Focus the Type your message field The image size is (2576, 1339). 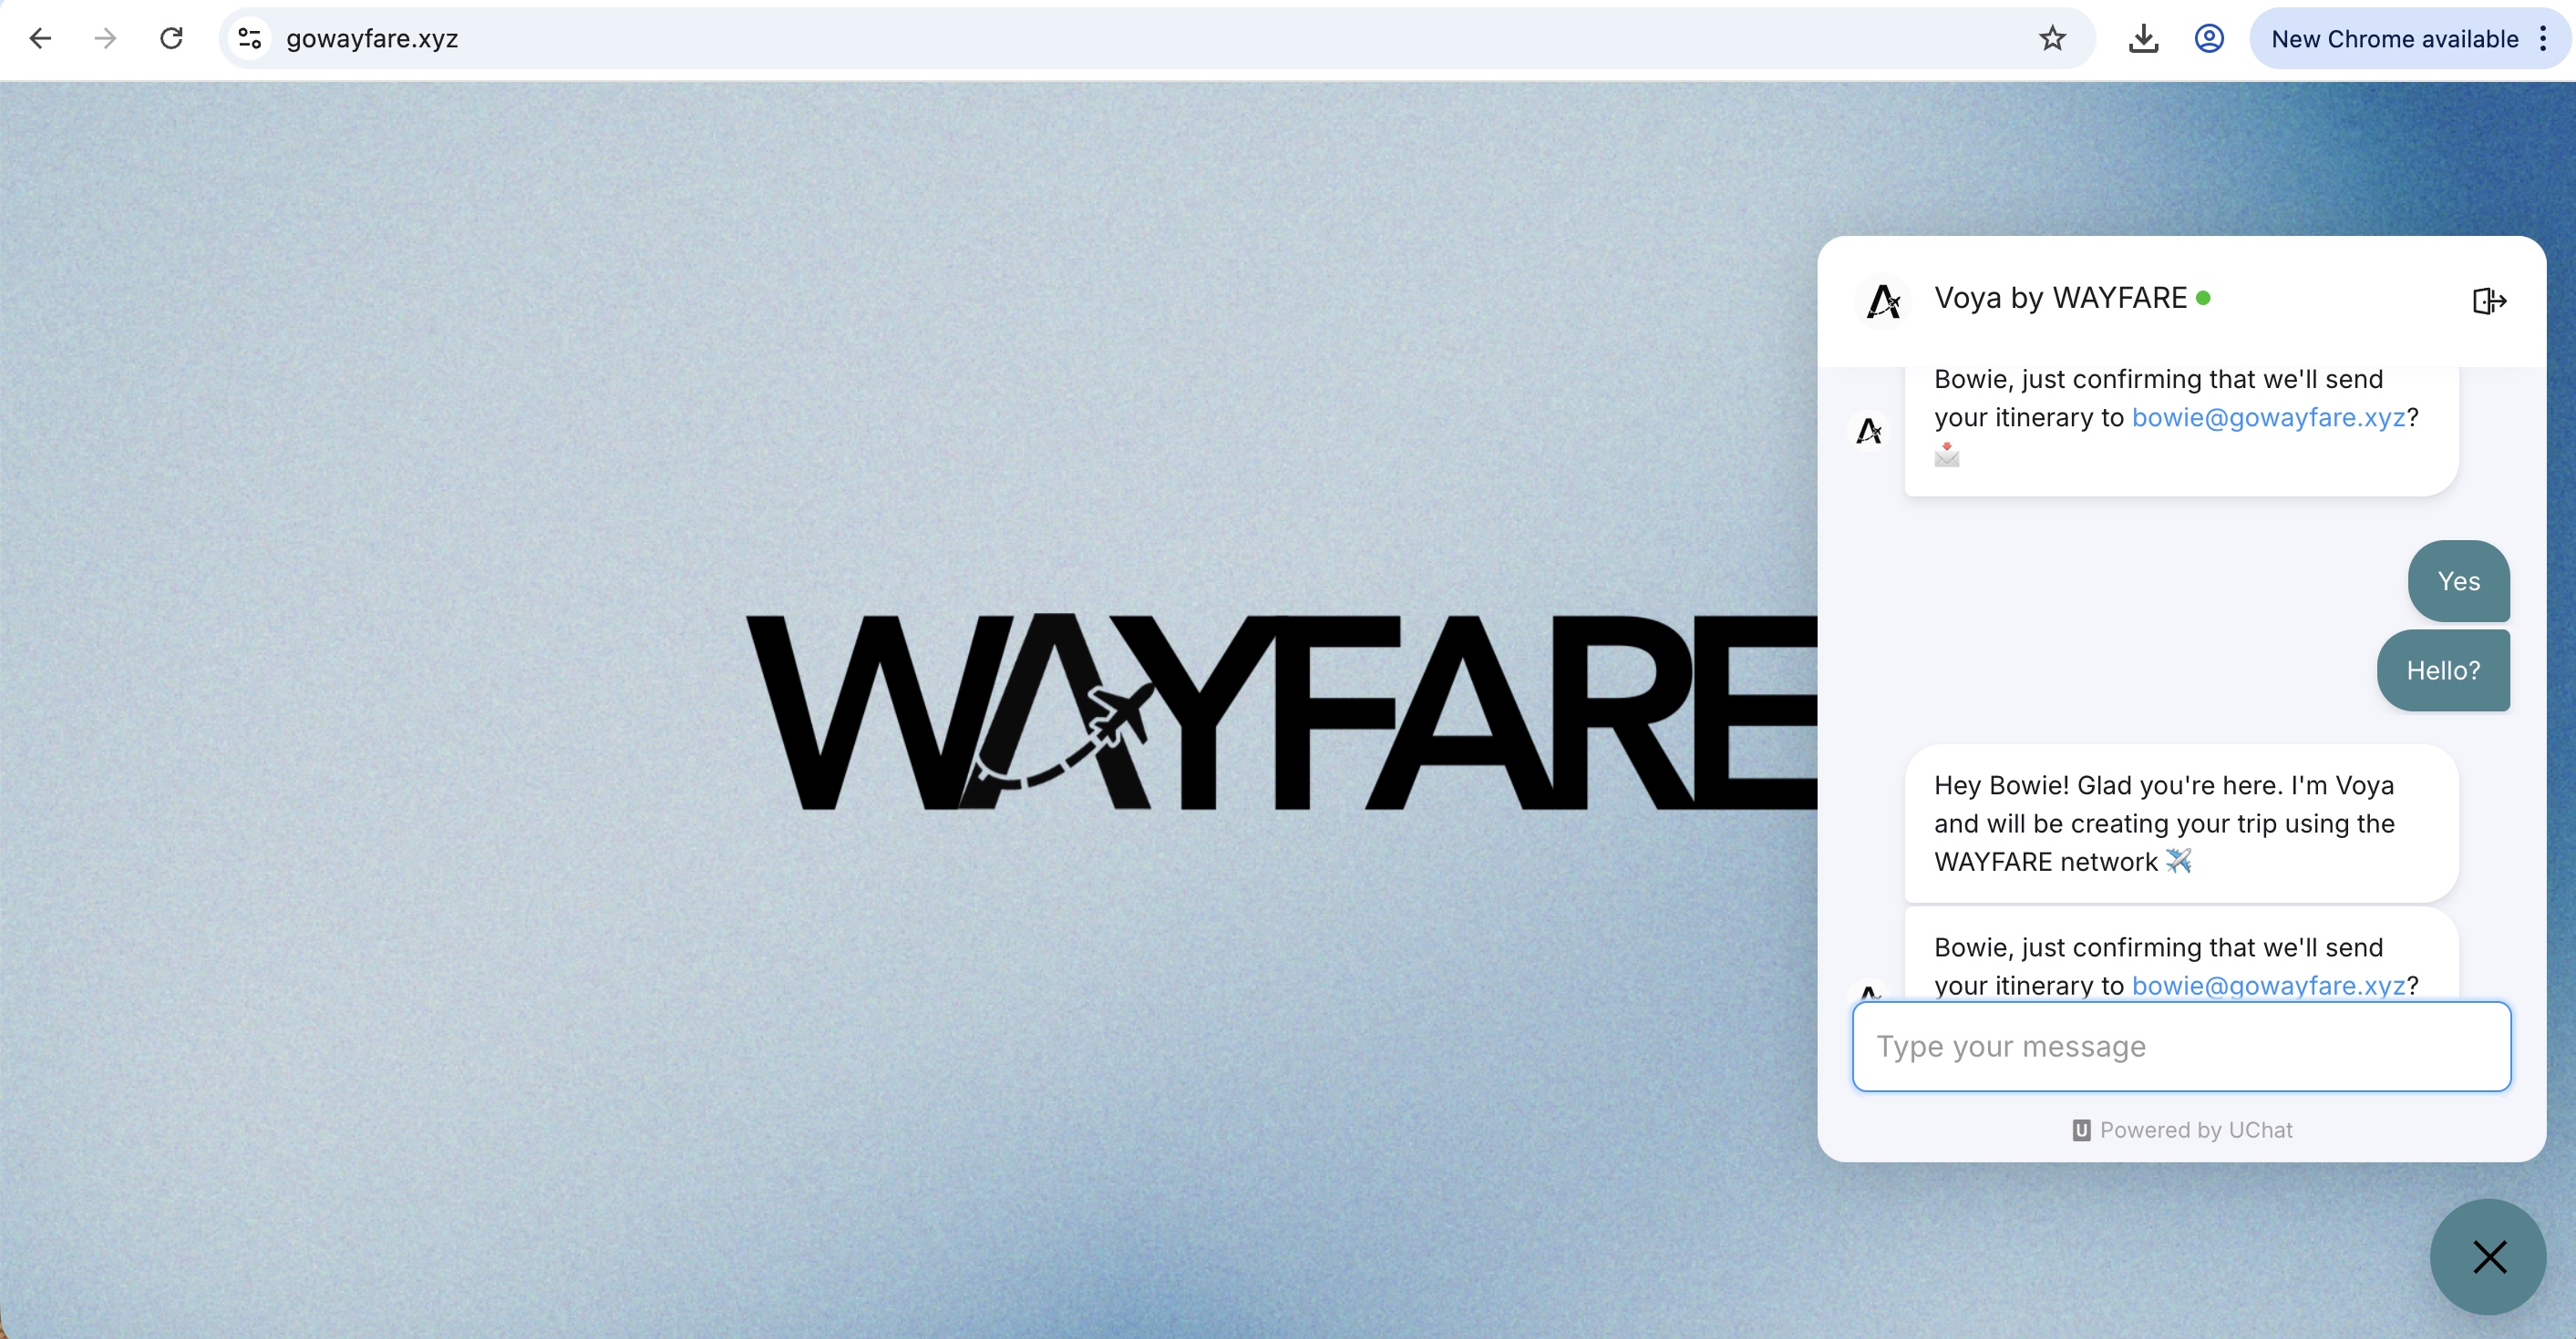pos(2180,1047)
